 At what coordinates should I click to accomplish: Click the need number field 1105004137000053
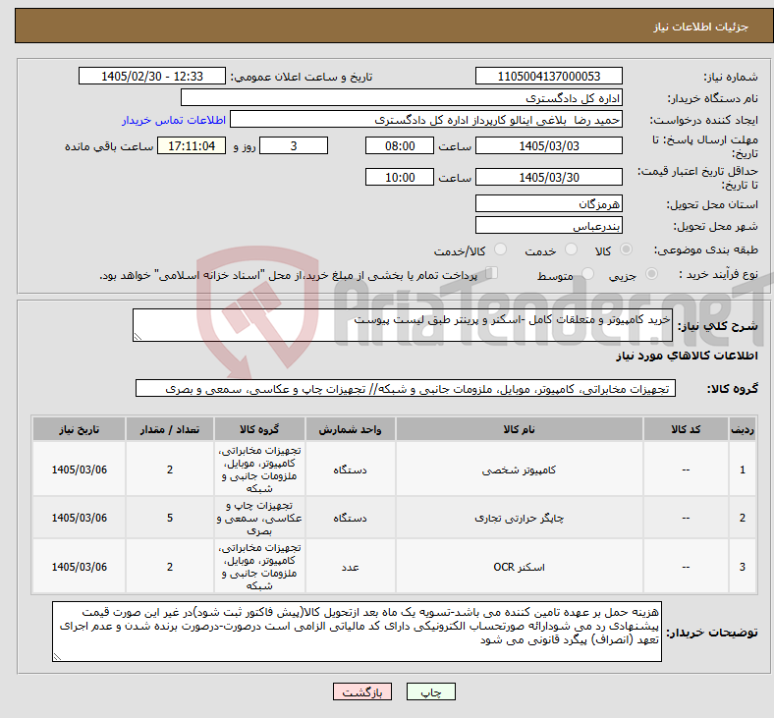click(x=548, y=76)
